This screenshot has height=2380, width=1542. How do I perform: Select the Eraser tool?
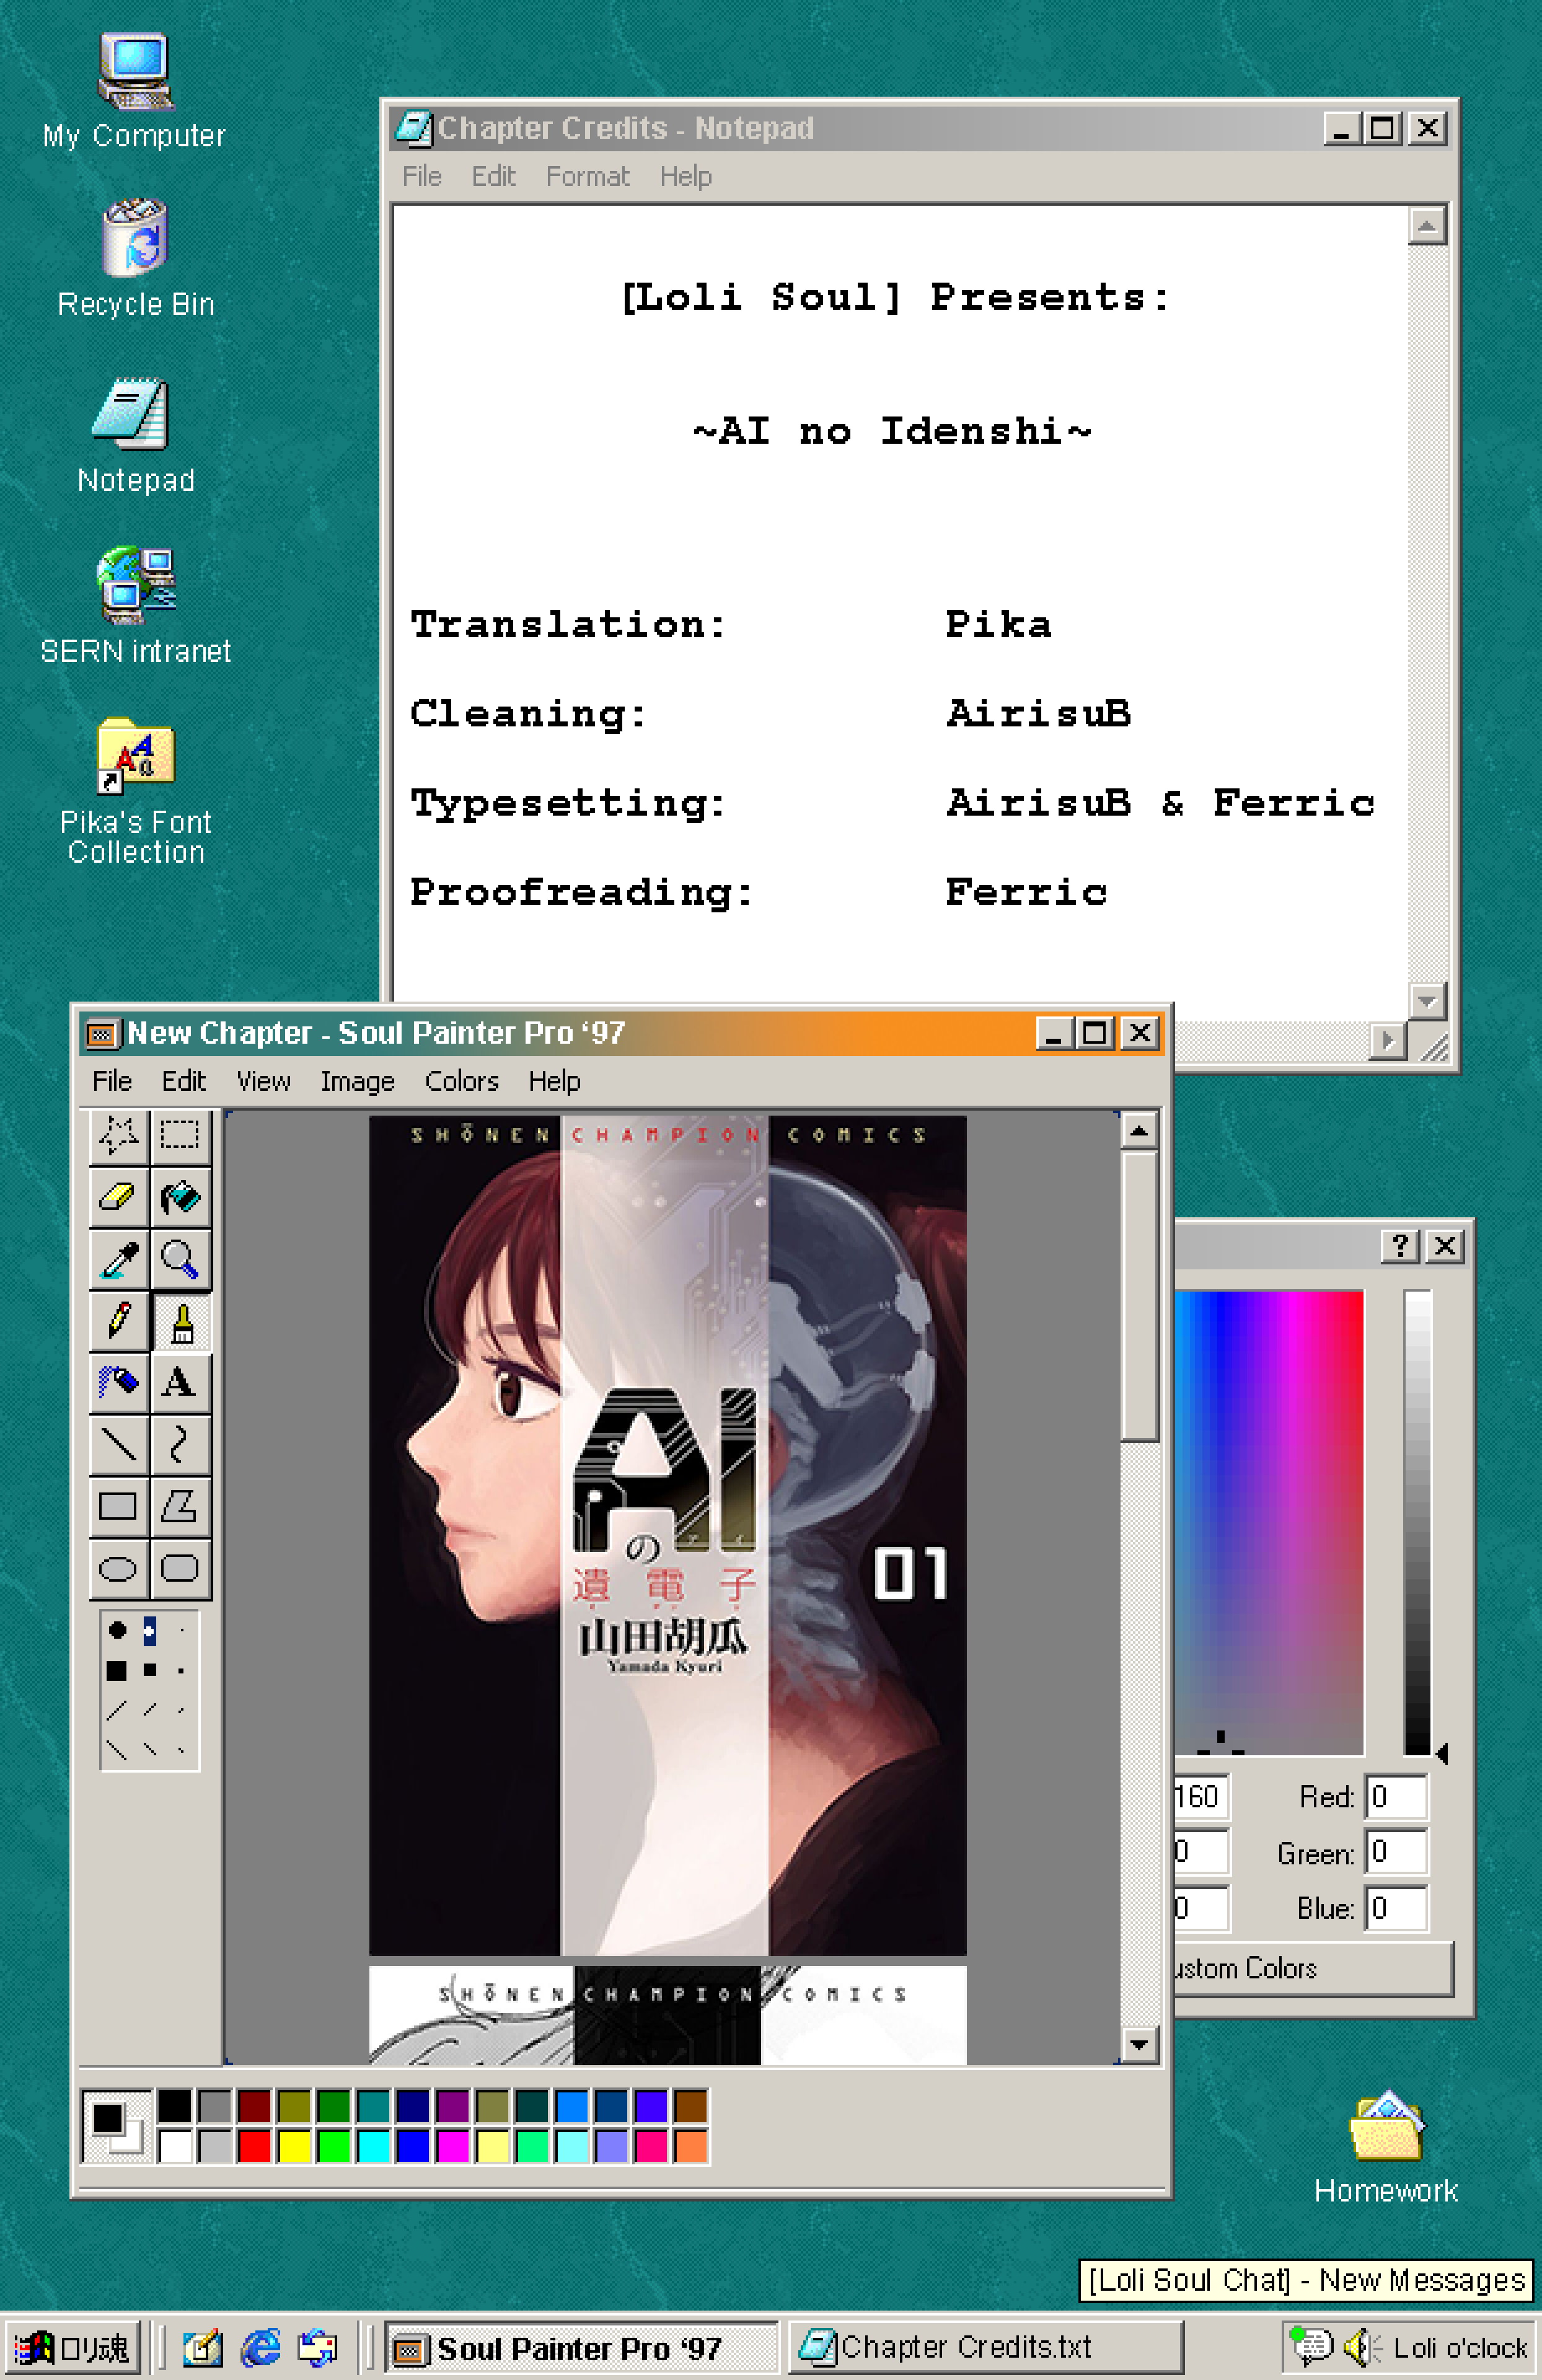click(119, 1197)
